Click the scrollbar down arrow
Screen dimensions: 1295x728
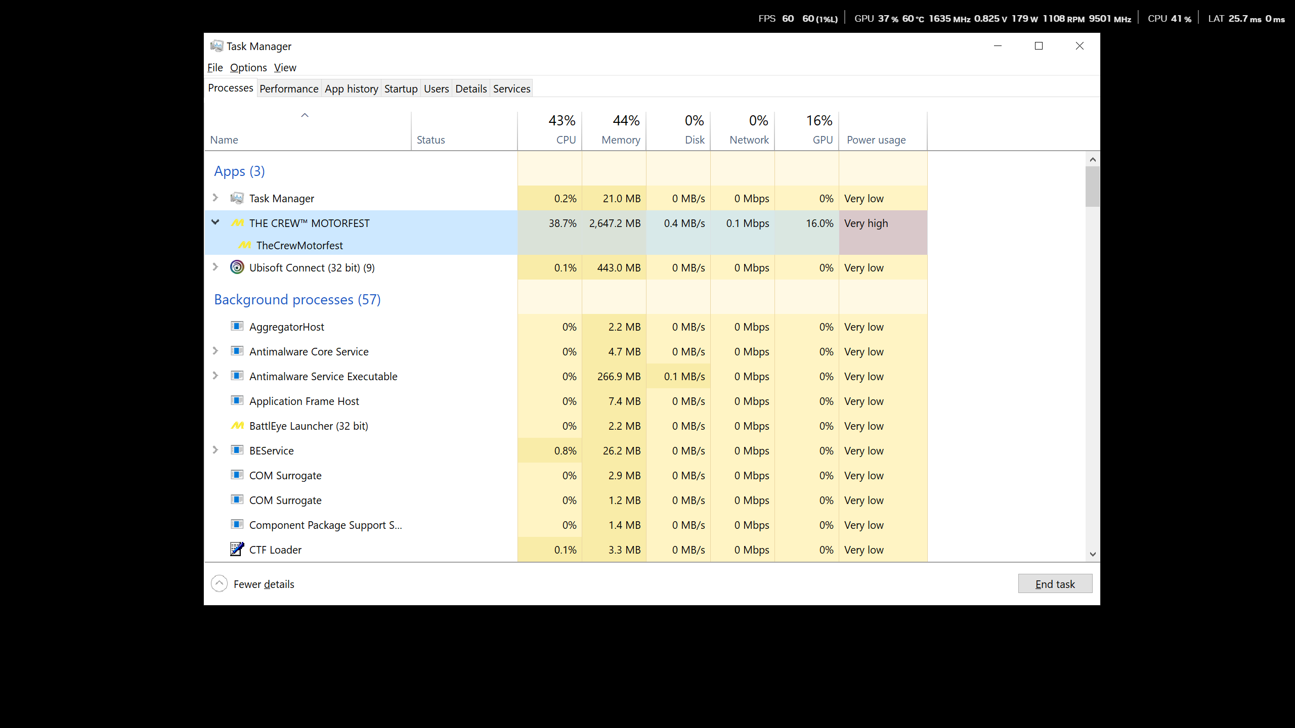point(1093,554)
